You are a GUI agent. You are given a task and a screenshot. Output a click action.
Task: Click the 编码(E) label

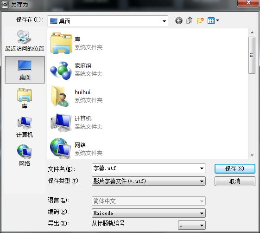[59, 212]
